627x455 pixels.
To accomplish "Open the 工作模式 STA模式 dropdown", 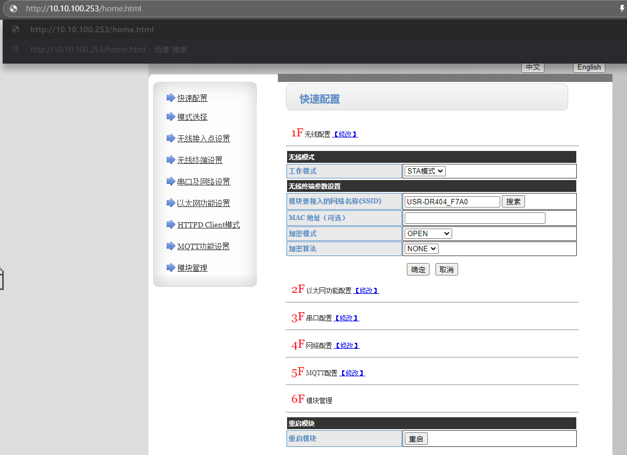I will click(x=425, y=171).
